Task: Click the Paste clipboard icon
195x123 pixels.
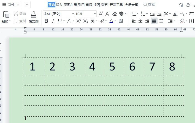Action: pos(6,14)
